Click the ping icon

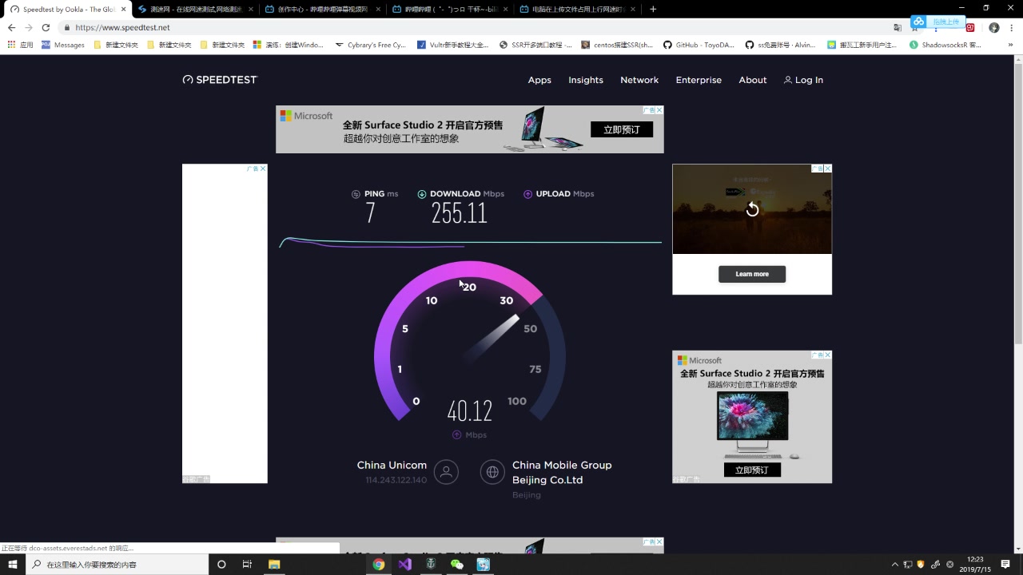tap(356, 194)
